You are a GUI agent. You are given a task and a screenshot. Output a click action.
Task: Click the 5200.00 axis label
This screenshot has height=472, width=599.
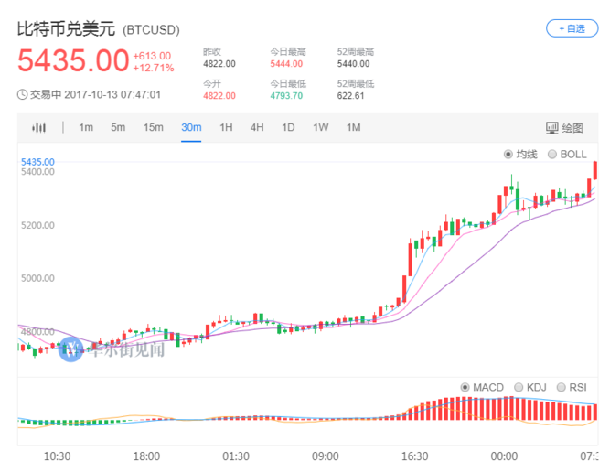(37, 225)
